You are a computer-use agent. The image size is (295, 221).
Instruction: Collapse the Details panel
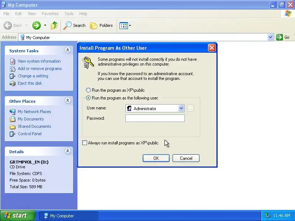[x=68, y=151]
